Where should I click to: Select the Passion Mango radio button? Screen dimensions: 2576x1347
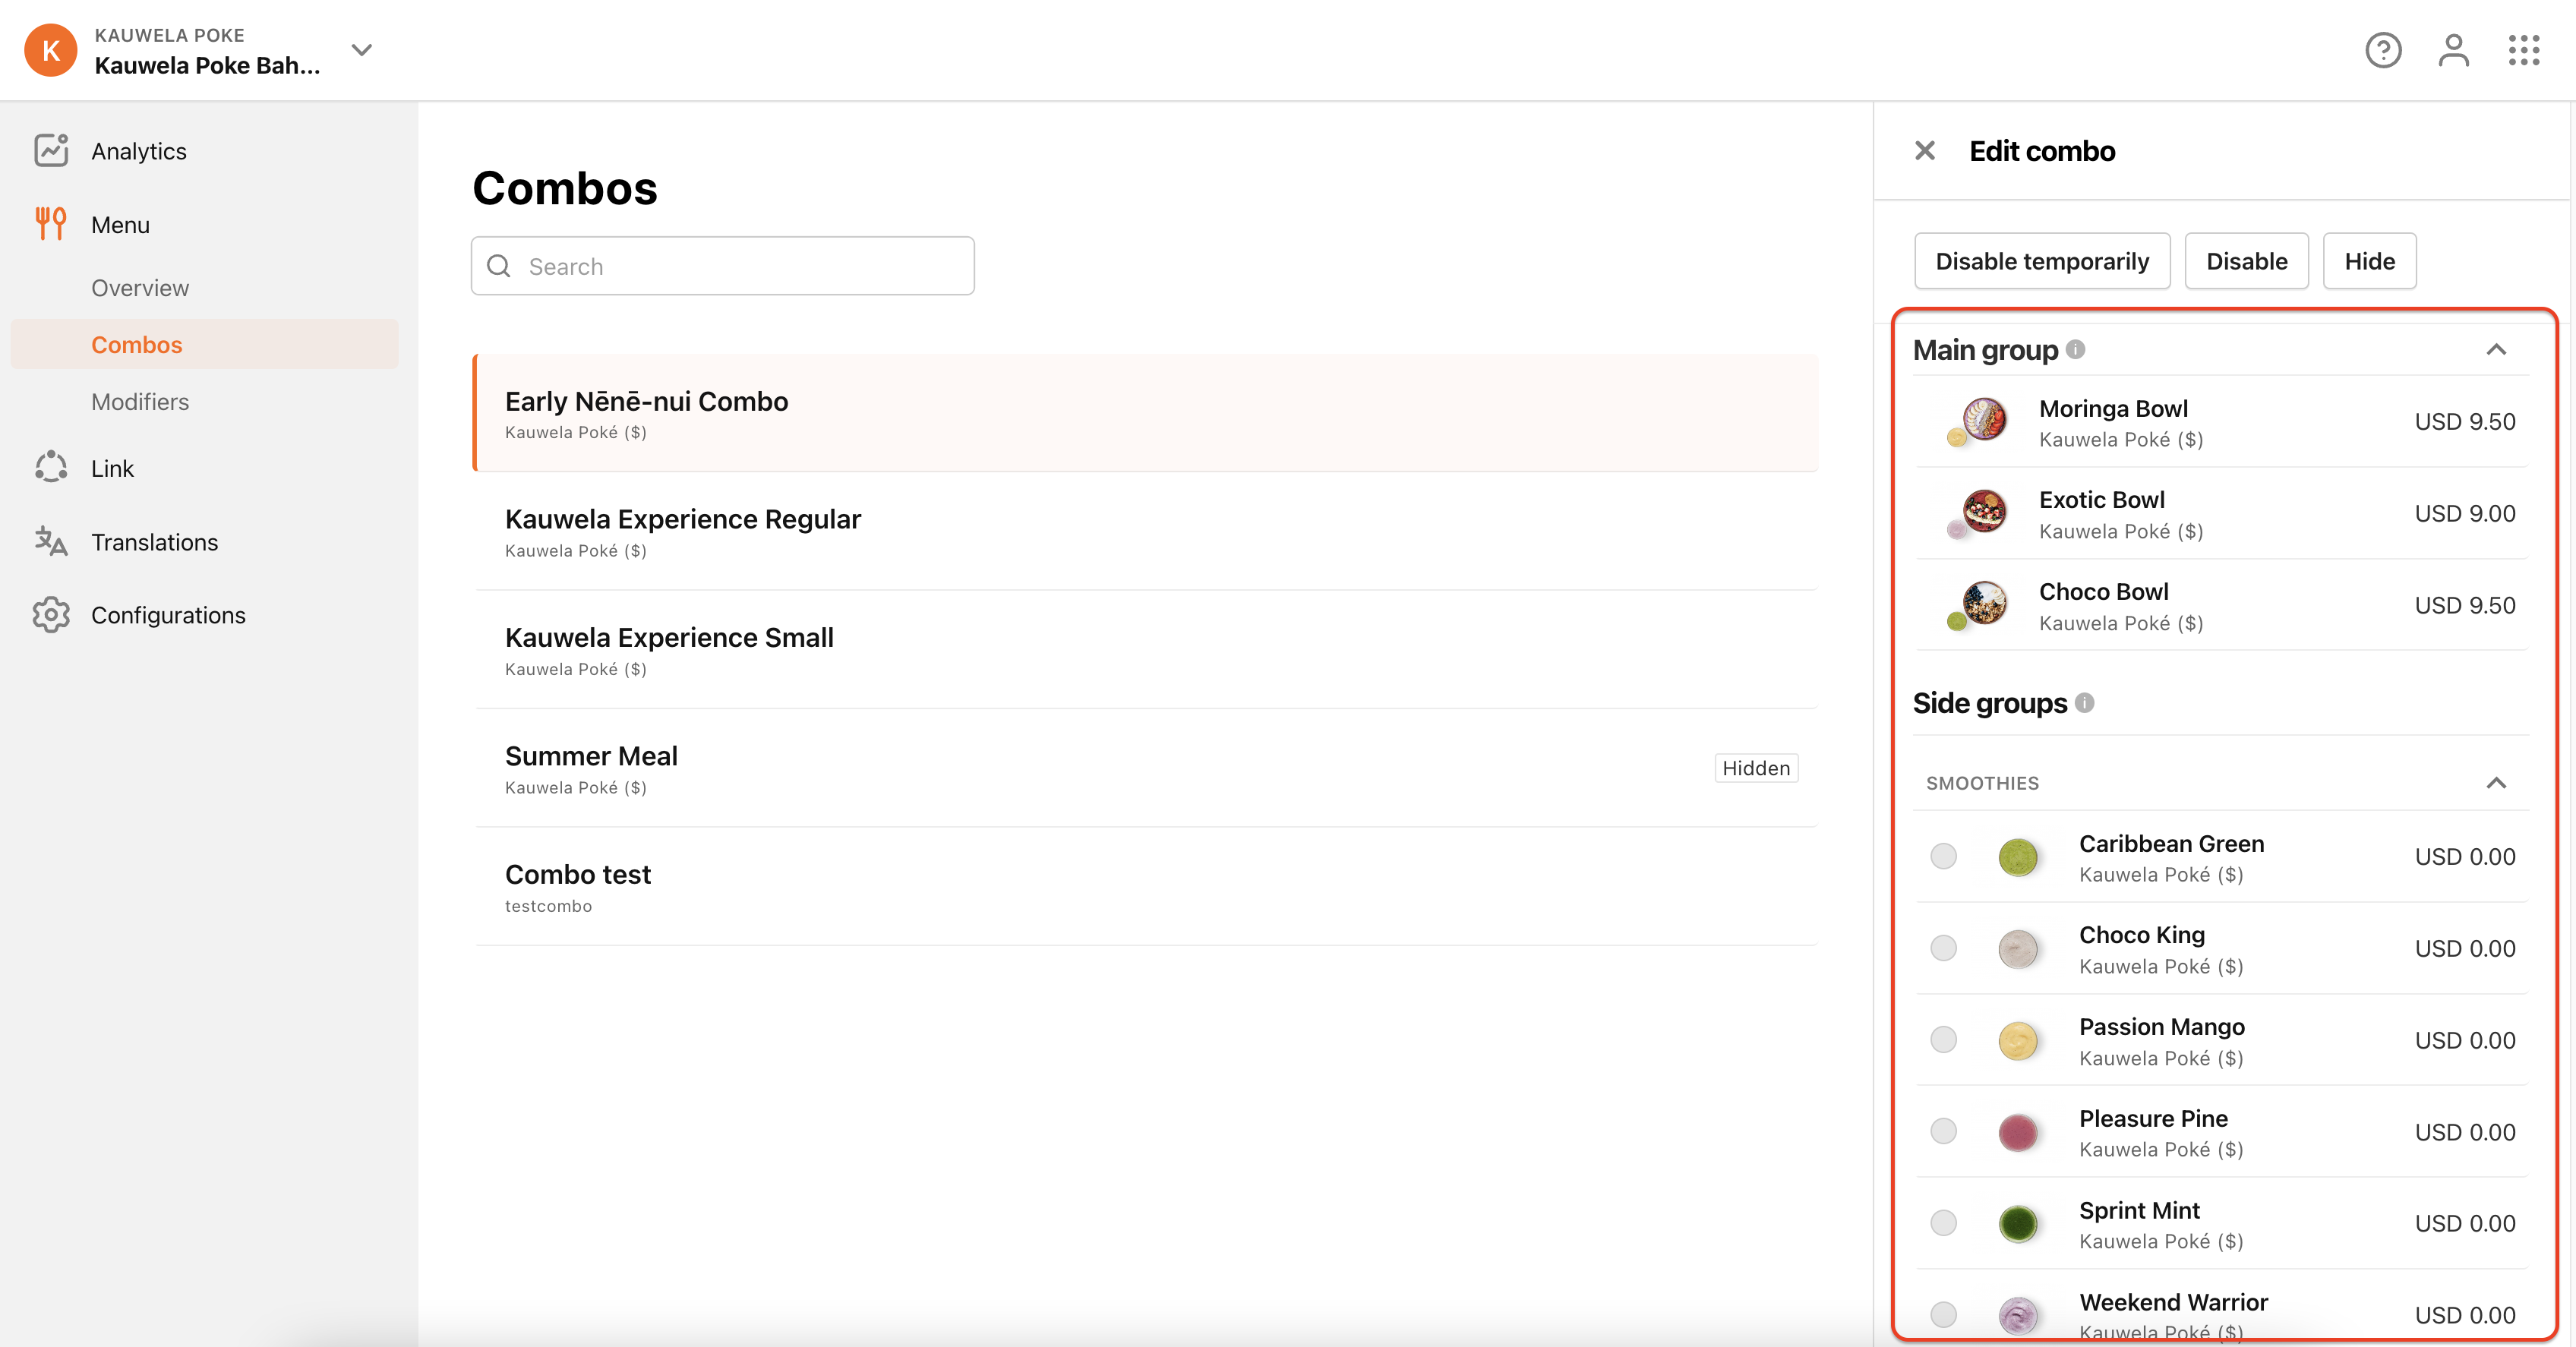pyautogui.click(x=1943, y=1040)
